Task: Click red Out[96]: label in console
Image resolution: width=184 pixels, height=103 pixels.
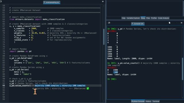Action: 112,31
